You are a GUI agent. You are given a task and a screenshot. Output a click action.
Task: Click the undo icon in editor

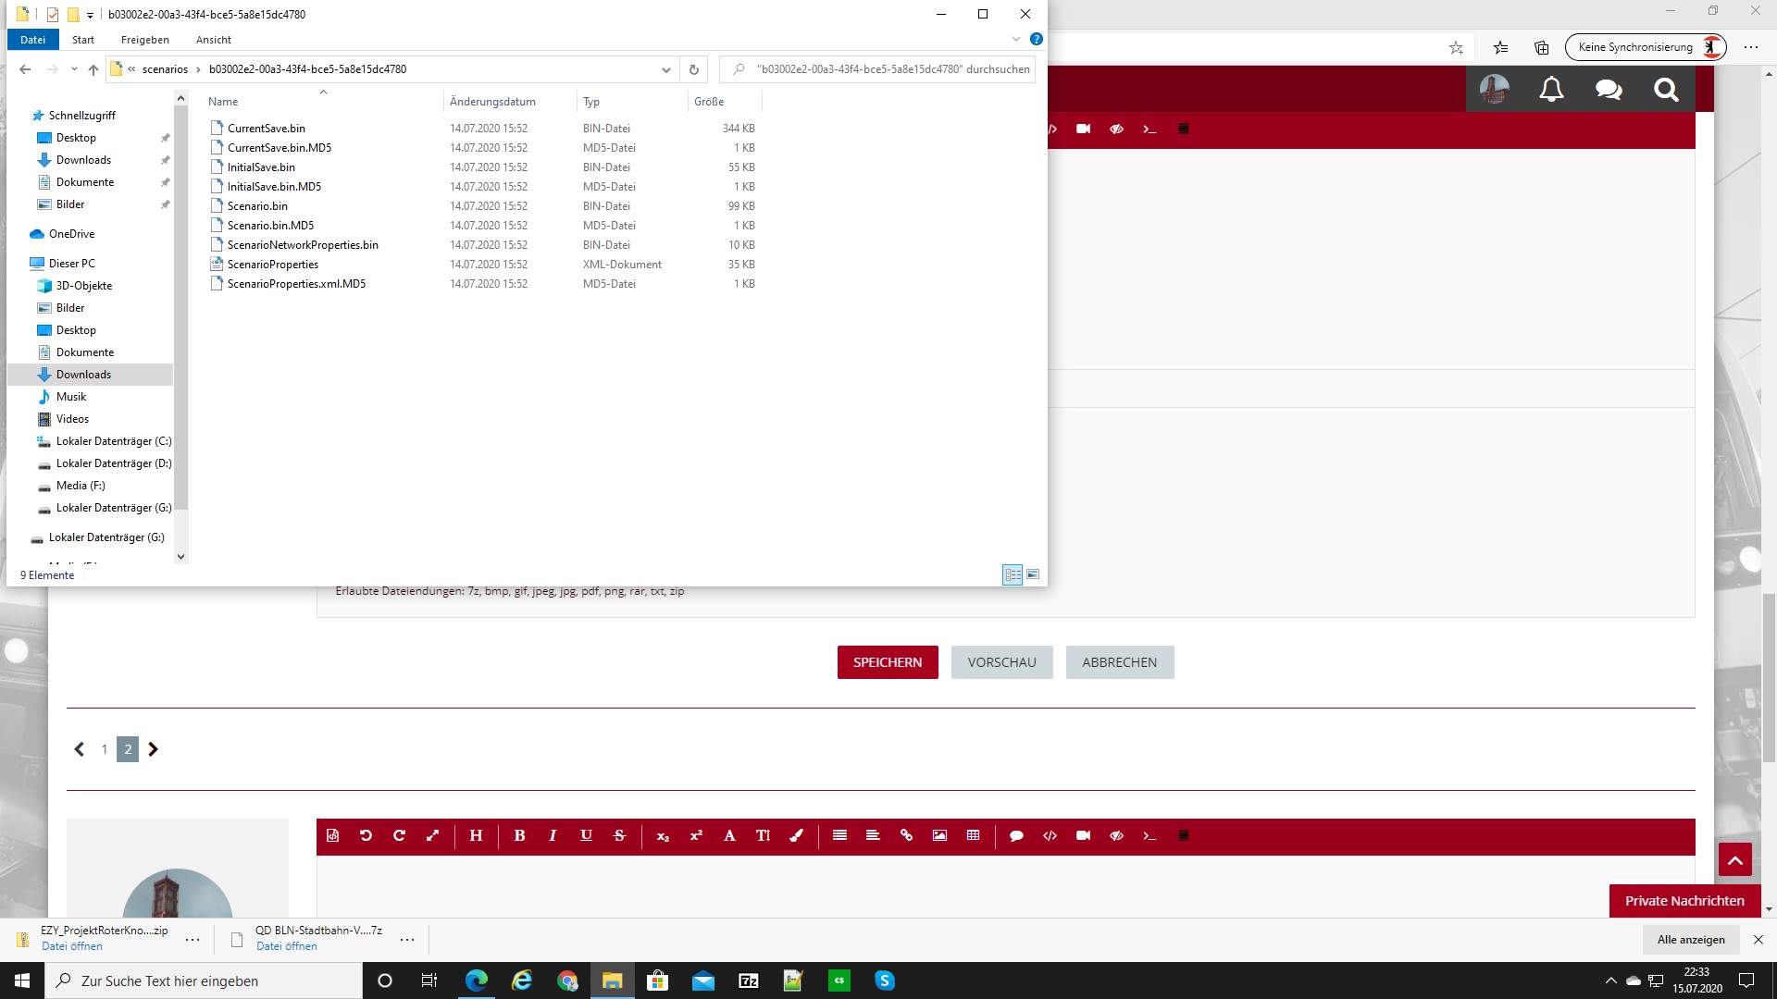(366, 835)
